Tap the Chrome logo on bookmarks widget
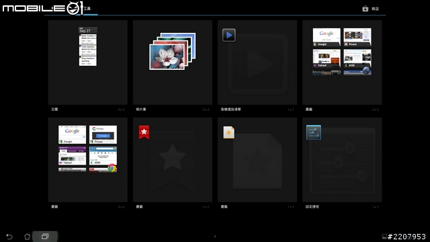The height and width of the screenshot is (242, 430). click(x=112, y=167)
